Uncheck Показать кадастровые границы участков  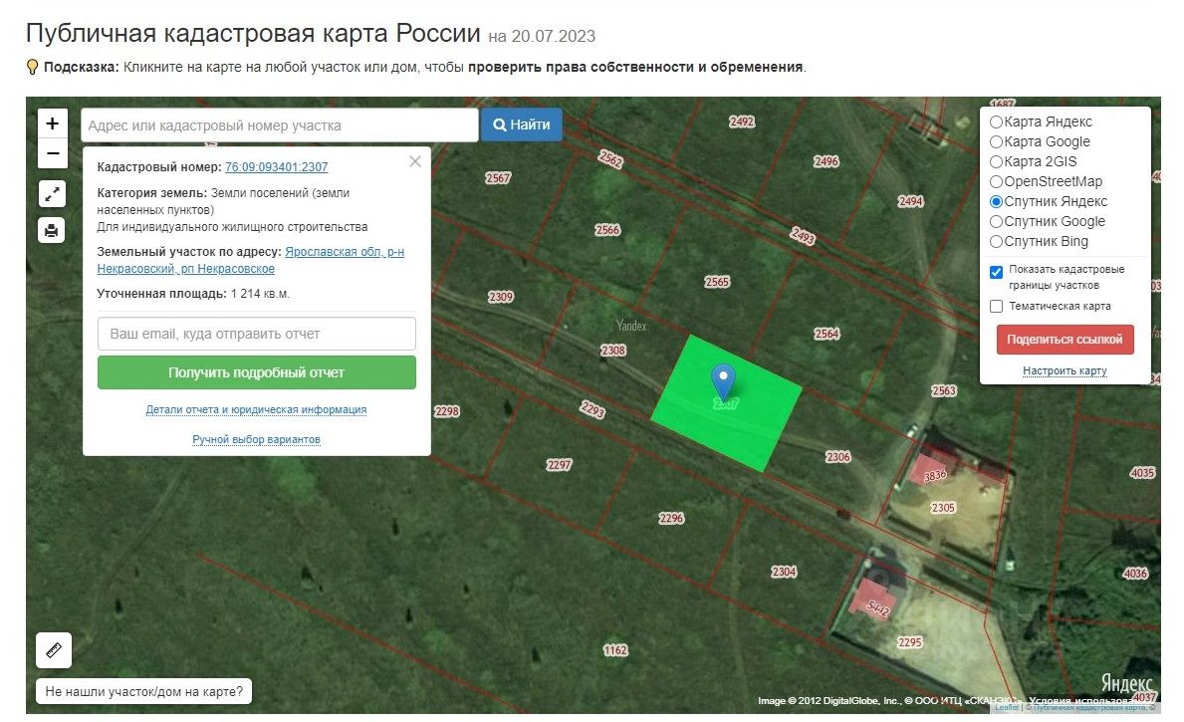click(x=996, y=272)
